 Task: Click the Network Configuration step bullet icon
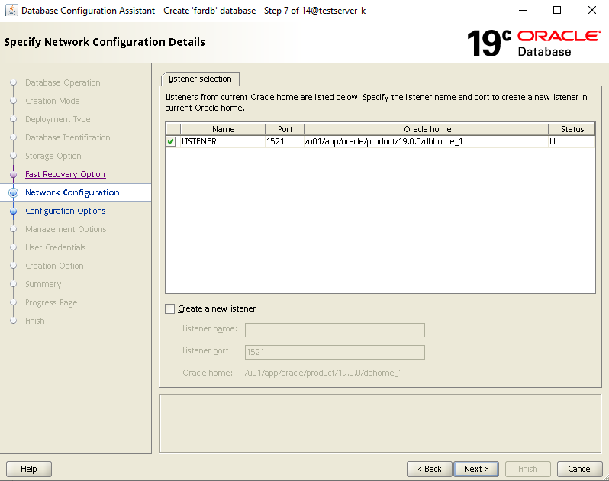(13, 192)
